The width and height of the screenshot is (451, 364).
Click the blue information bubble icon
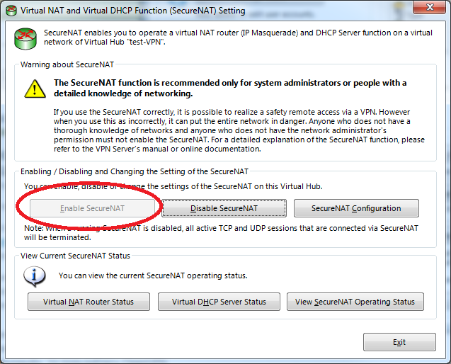(x=34, y=276)
